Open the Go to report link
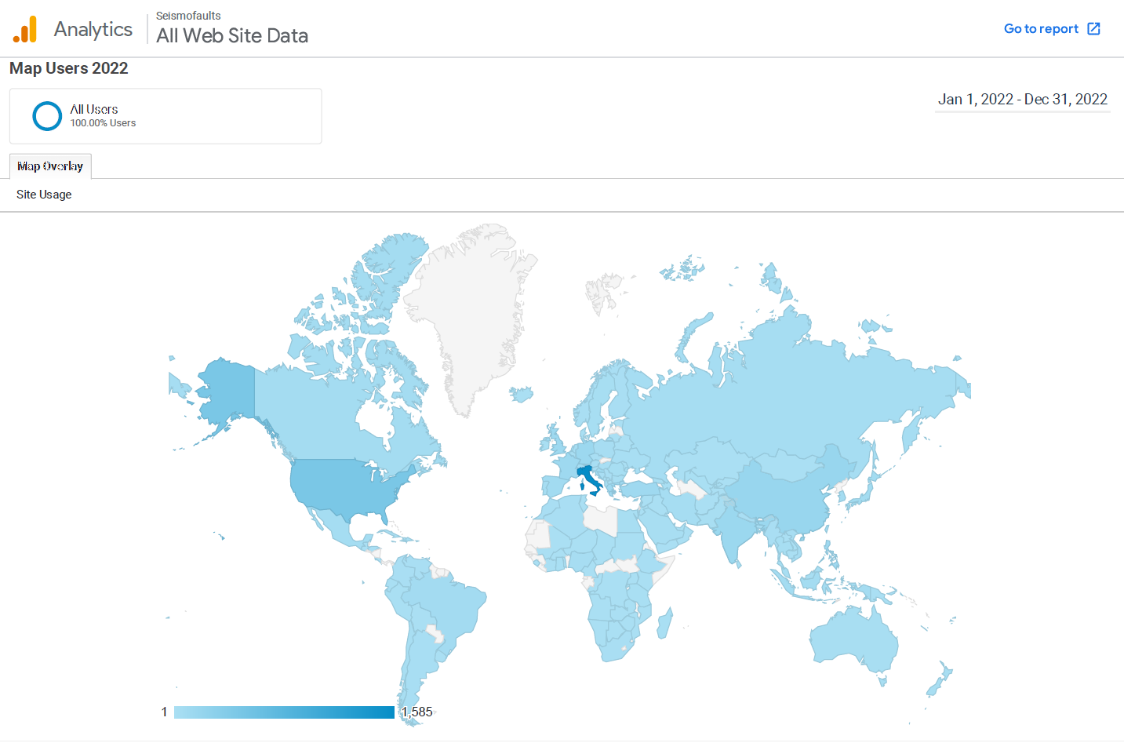1124x743 pixels. pos(1041,28)
